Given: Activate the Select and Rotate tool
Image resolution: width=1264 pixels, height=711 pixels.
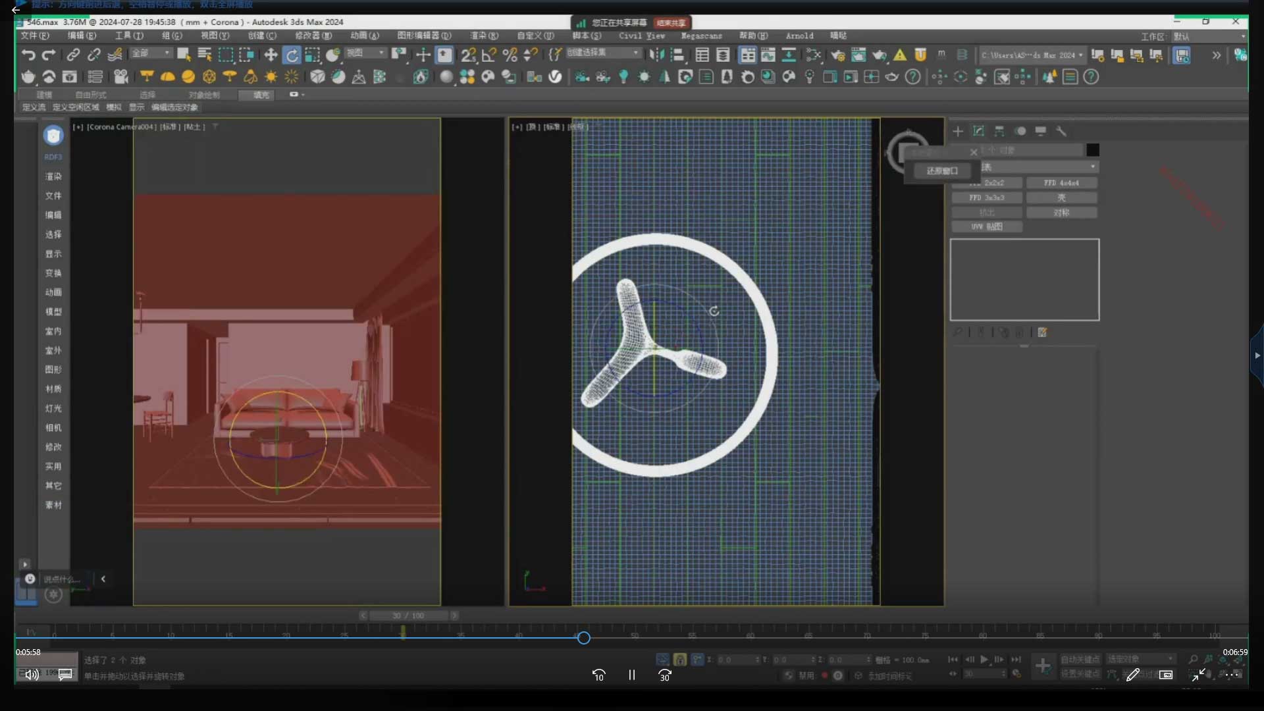Looking at the screenshot, I should click(x=292, y=55).
